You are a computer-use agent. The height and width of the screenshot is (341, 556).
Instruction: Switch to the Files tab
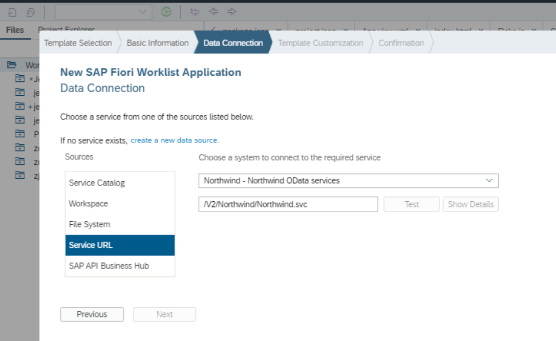point(15,30)
